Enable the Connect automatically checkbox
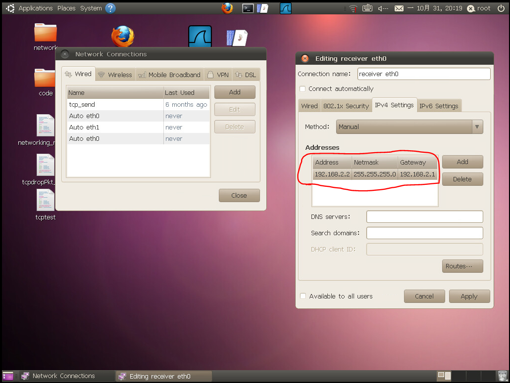The height and width of the screenshot is (383, 510). click(303, 89)
